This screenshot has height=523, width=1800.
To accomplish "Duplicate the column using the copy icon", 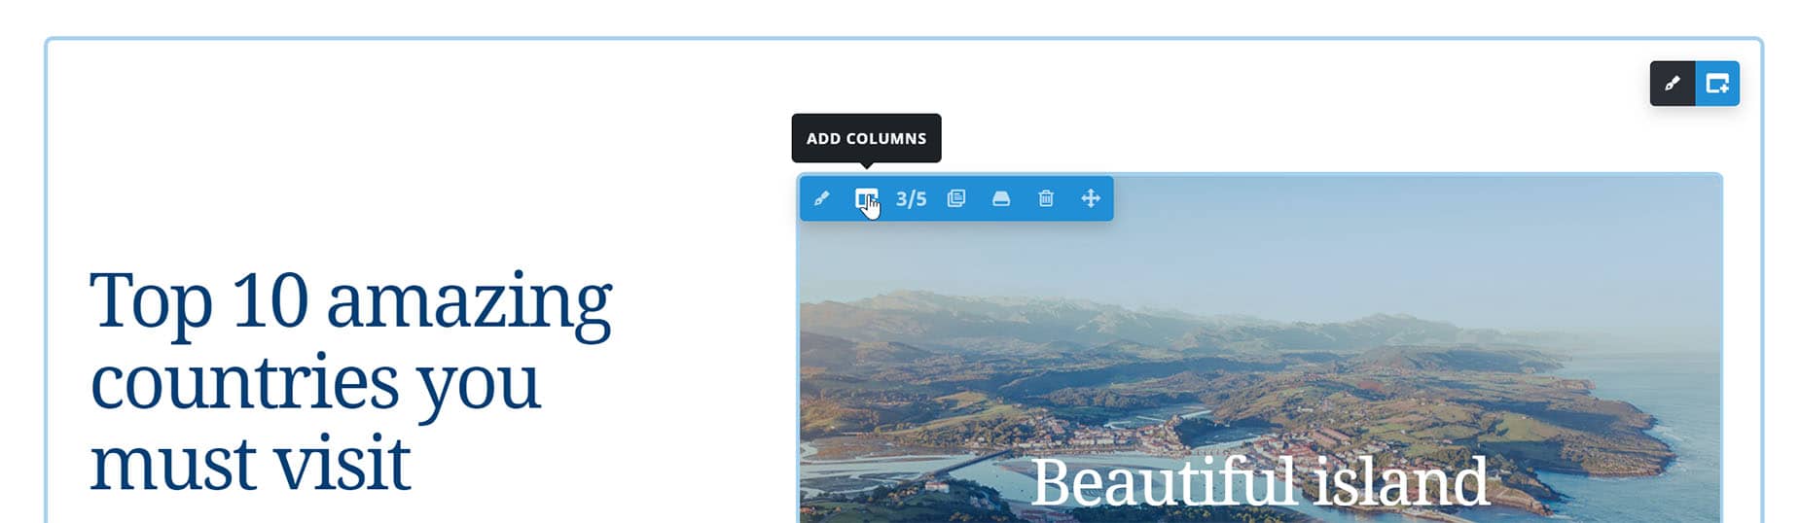I will click(956, 198).
